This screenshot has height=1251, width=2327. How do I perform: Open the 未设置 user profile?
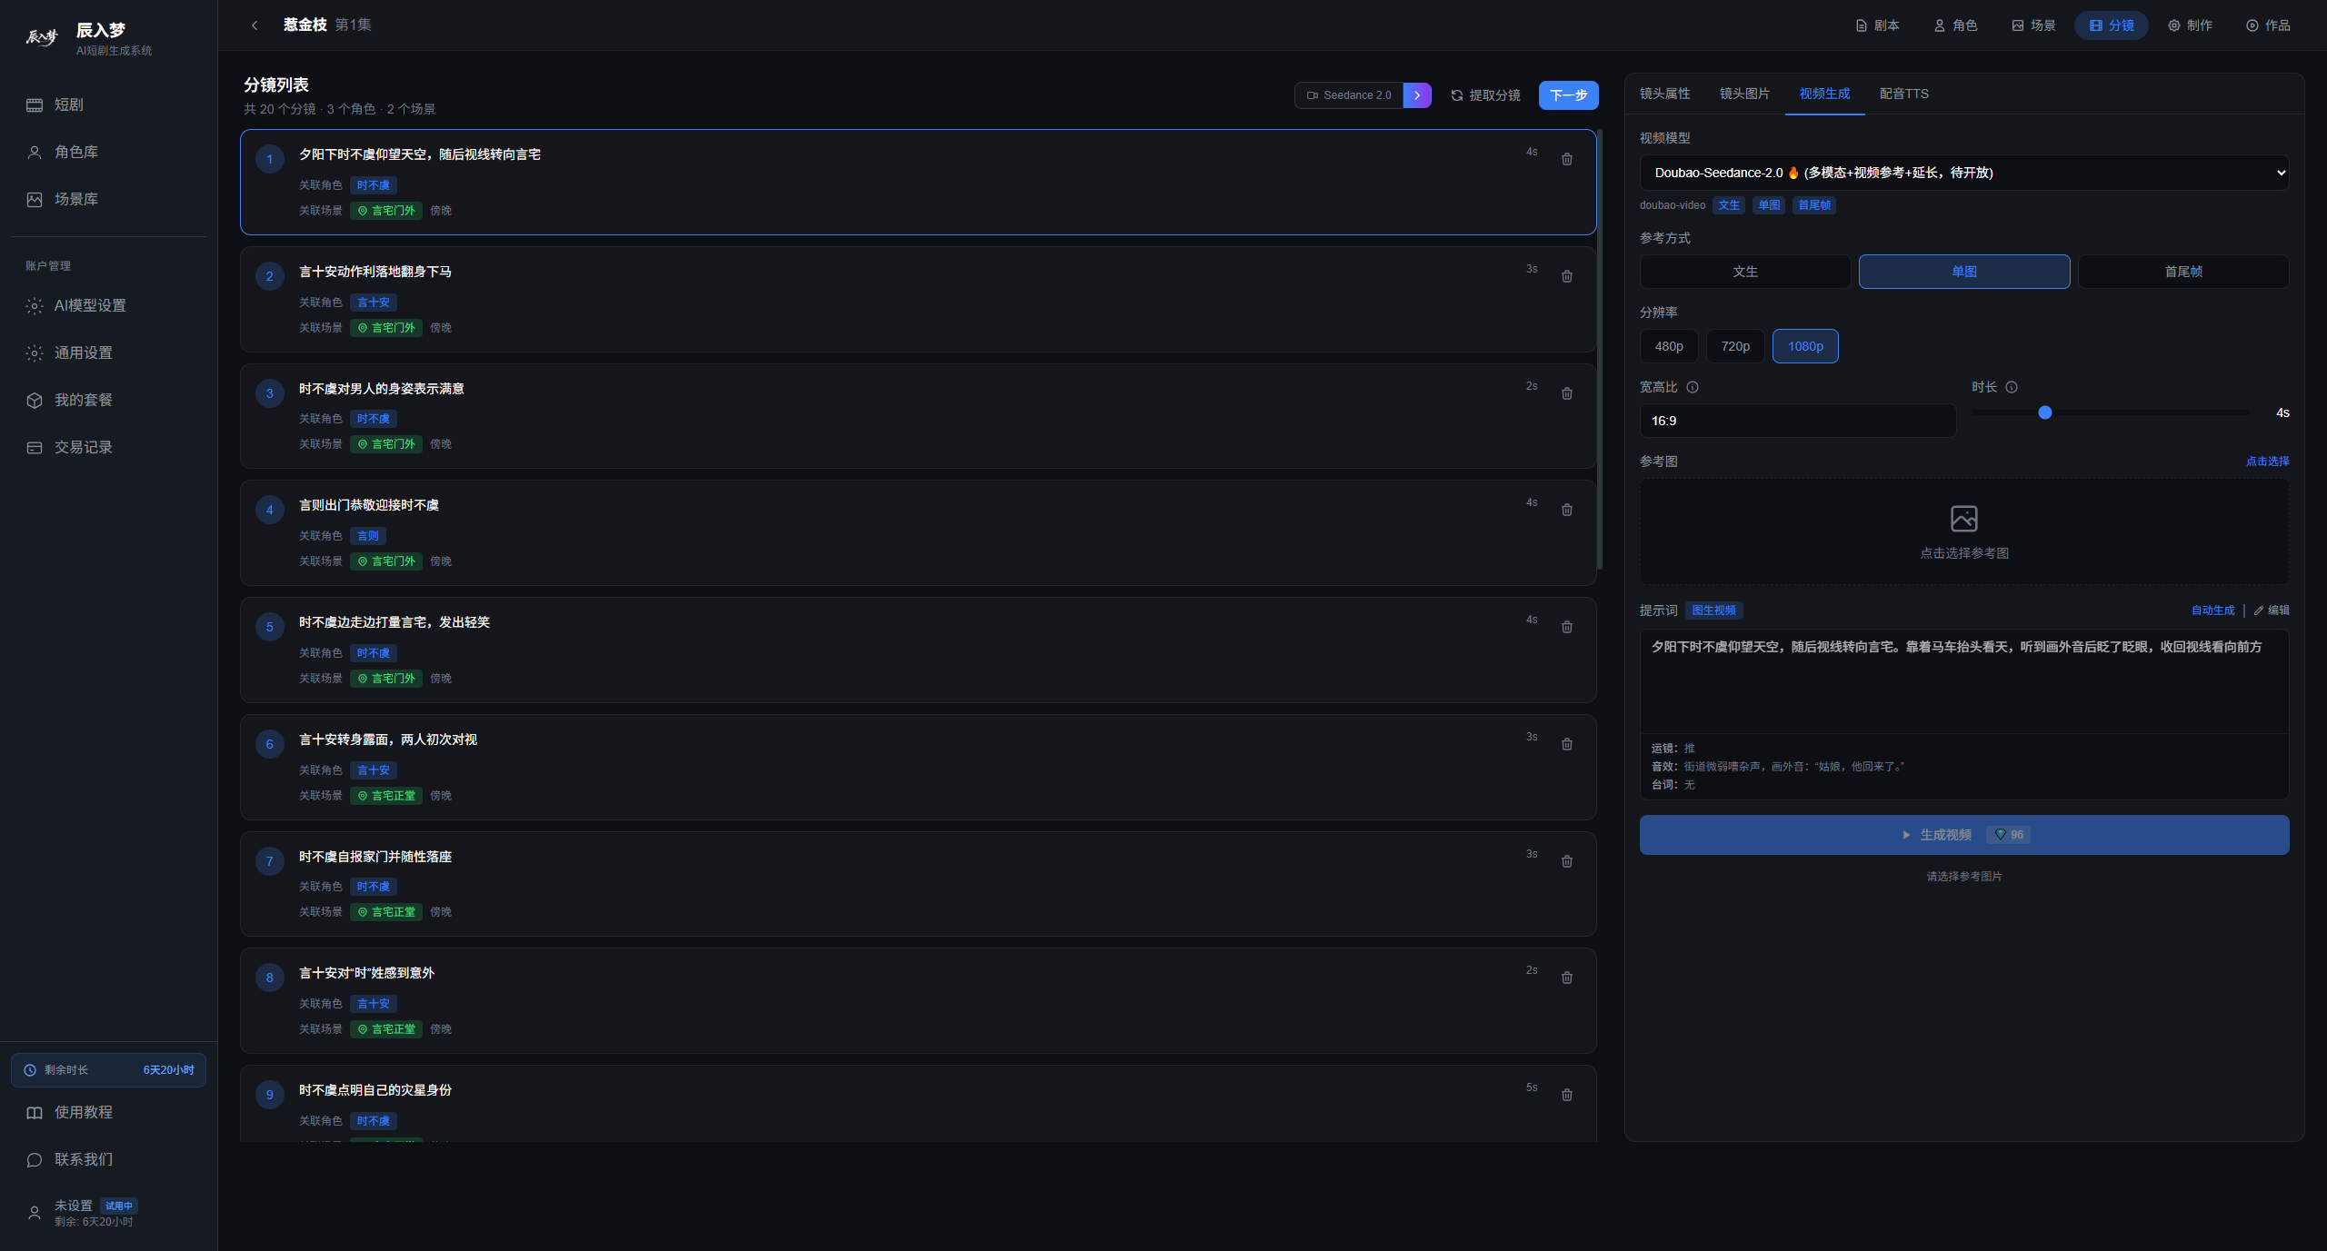(x=108, y=1213)
